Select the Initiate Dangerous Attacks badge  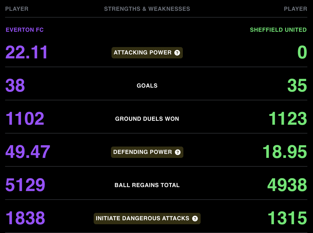(147, 218)
